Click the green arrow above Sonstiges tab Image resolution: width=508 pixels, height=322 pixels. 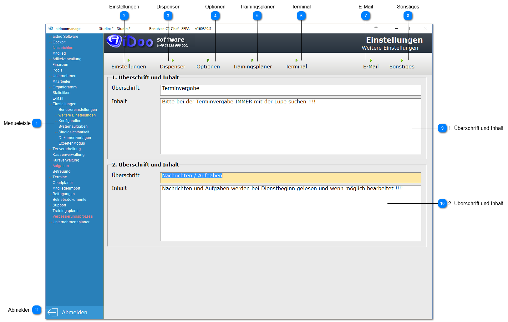pos(402,60)
